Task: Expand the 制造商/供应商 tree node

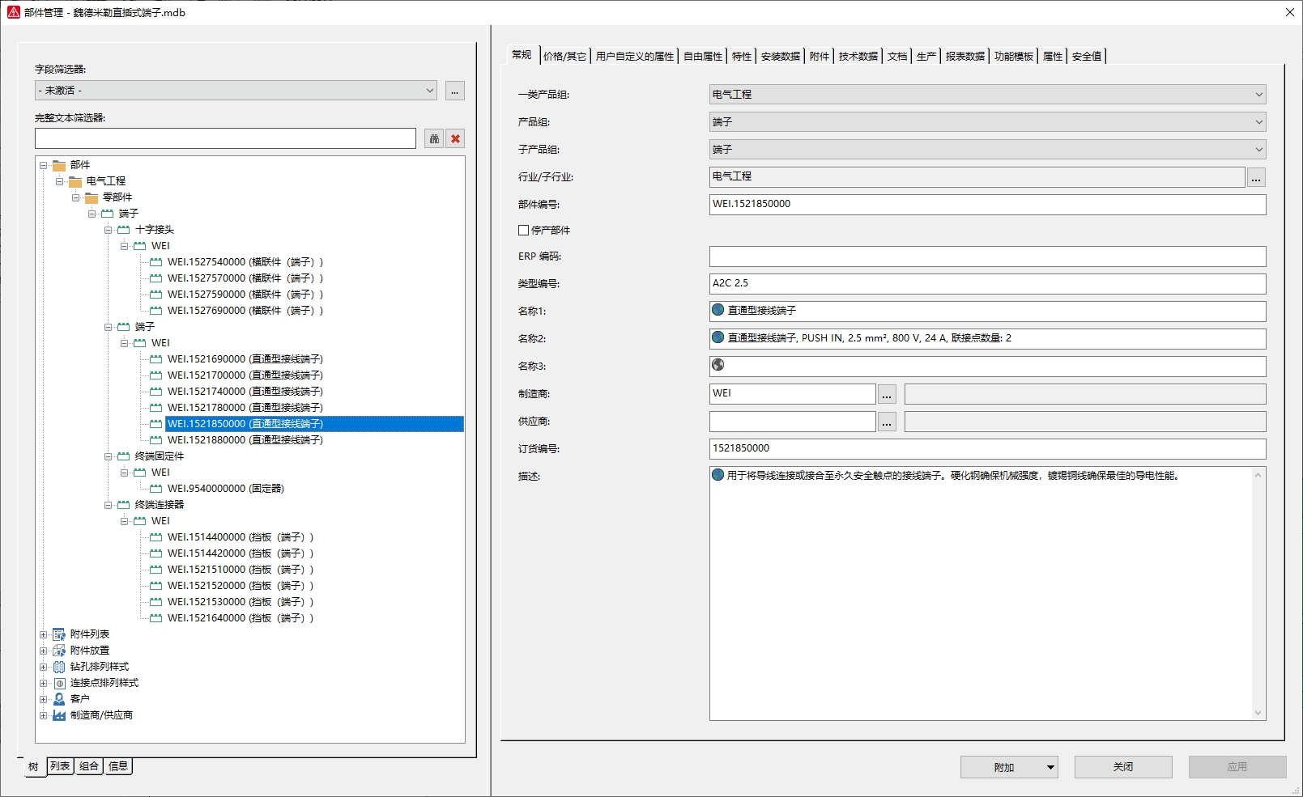Action: tap(44, 715)
